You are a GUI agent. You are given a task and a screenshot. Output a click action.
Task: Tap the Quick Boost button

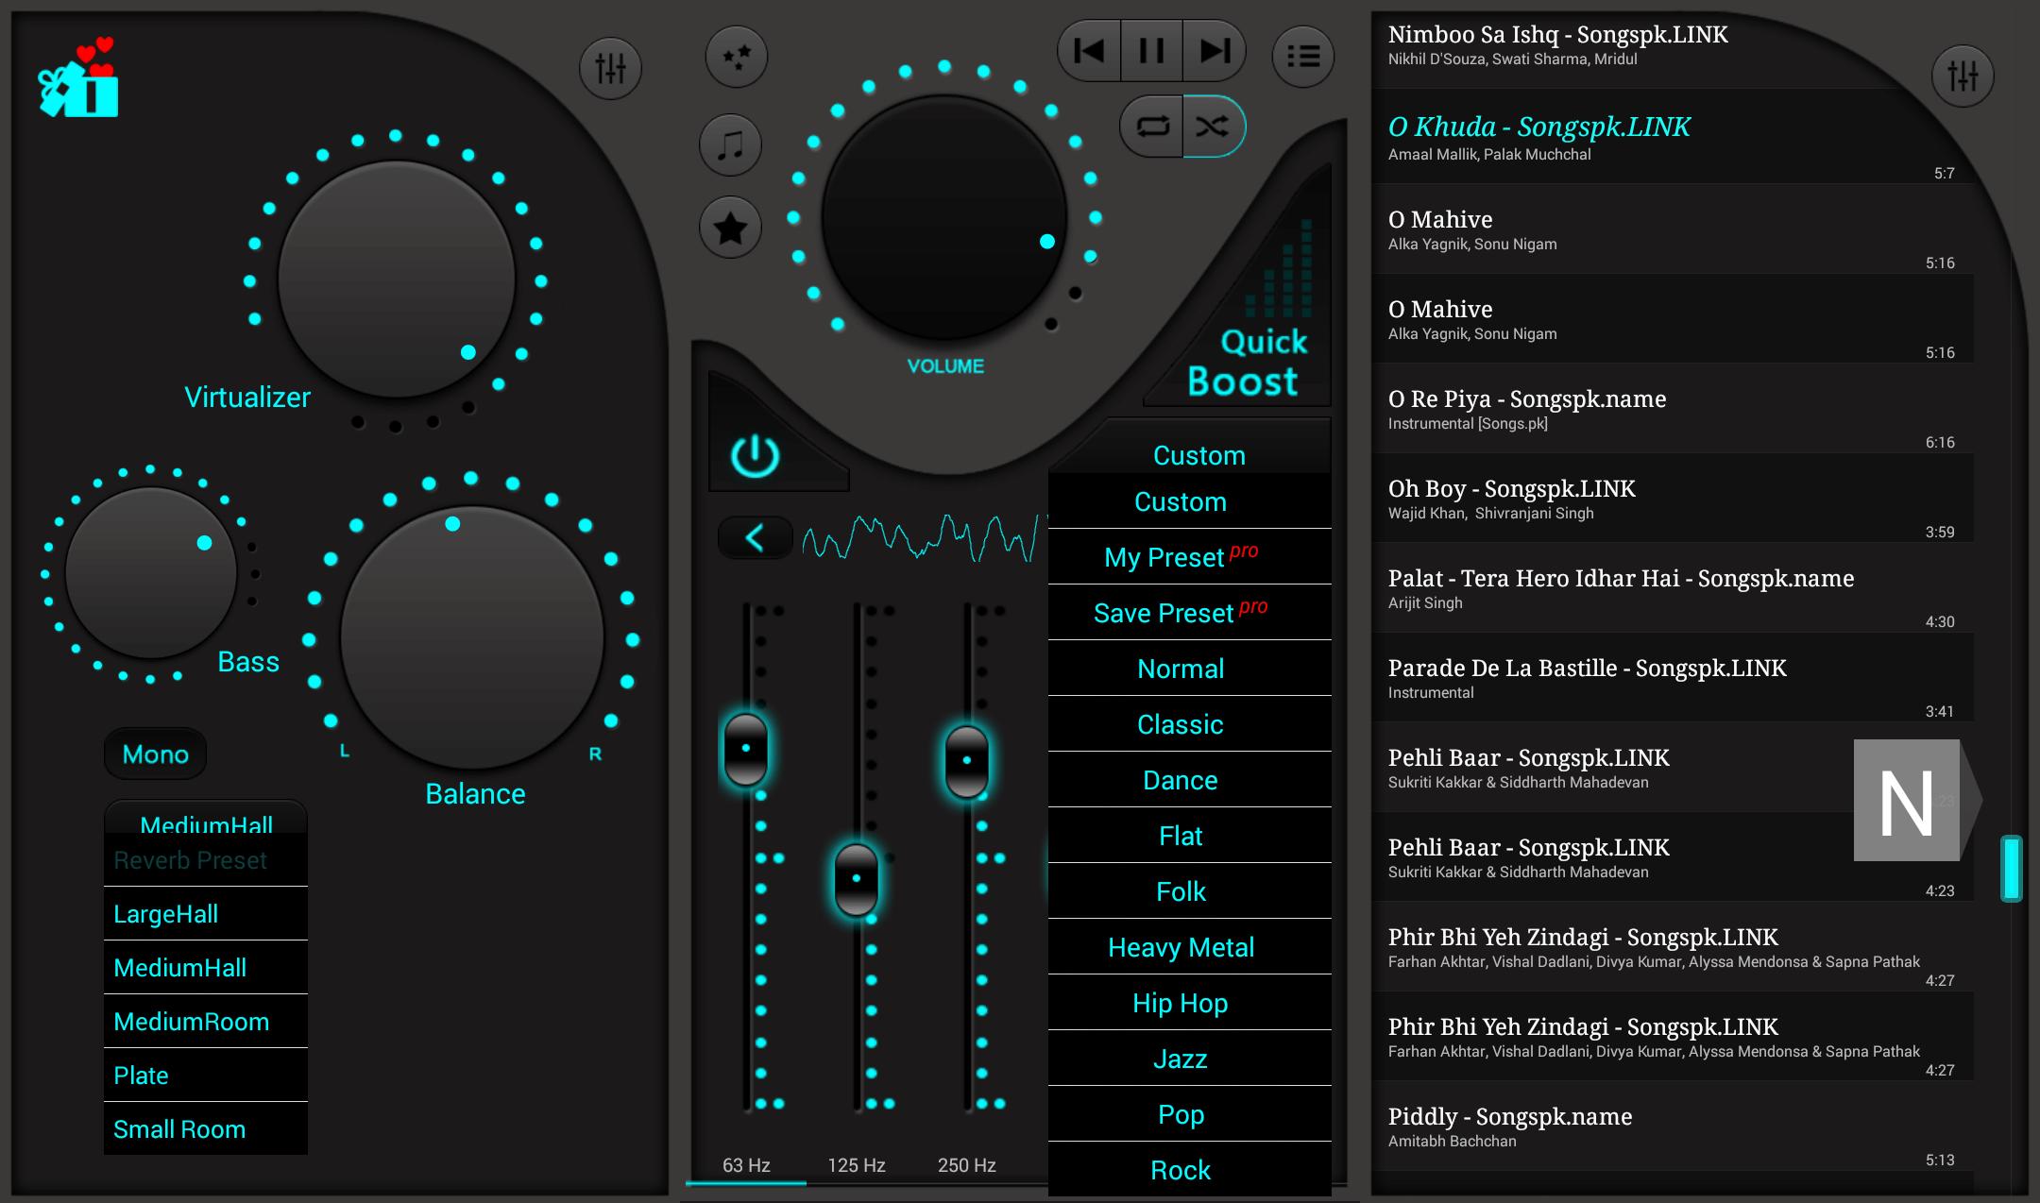1249,363
